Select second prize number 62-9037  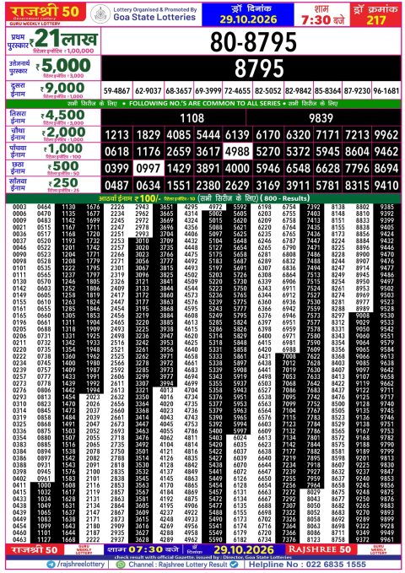pyautogui.click(x=148, y=90)
